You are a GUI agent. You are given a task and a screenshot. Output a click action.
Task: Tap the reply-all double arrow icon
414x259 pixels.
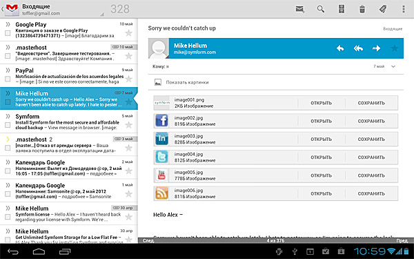(x=358, y=48)
